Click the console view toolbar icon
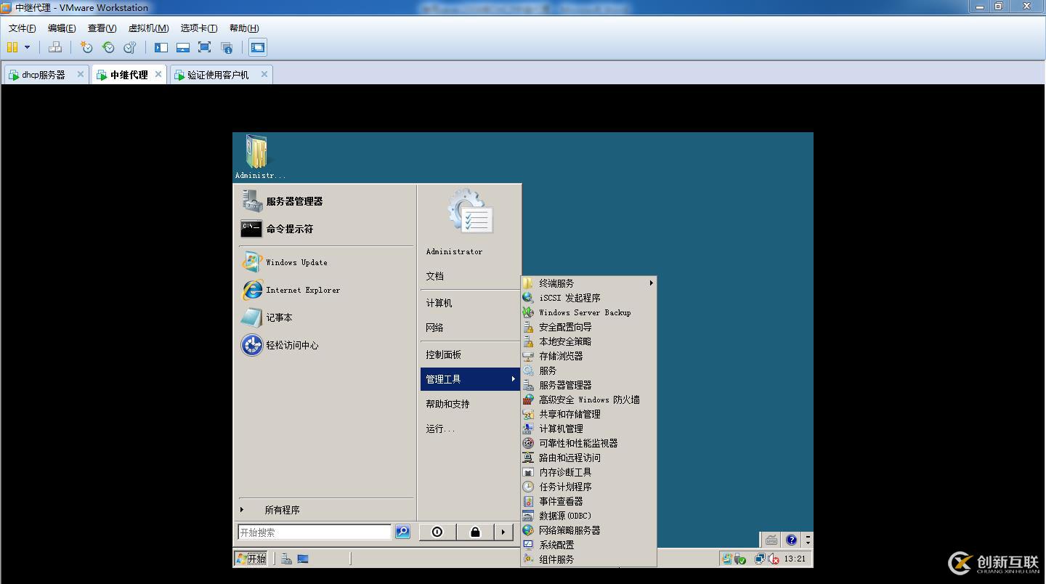 click(x=257, y=47)
